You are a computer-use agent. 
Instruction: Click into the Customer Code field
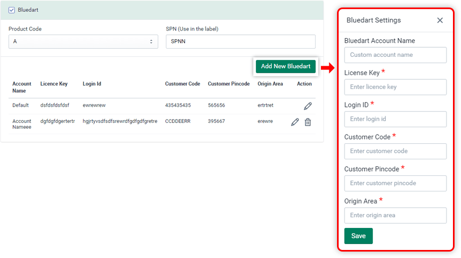(395, 151)
